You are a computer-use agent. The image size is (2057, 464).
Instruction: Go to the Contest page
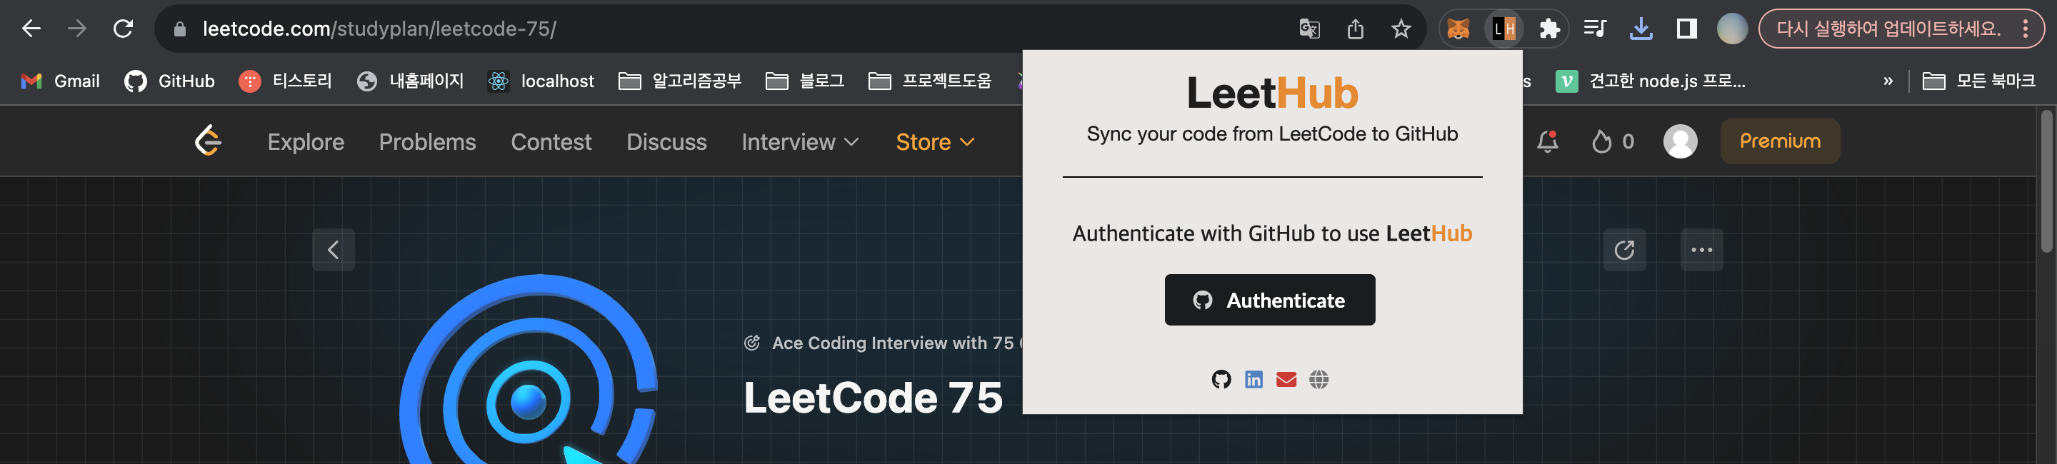click(x=551, y=141)
